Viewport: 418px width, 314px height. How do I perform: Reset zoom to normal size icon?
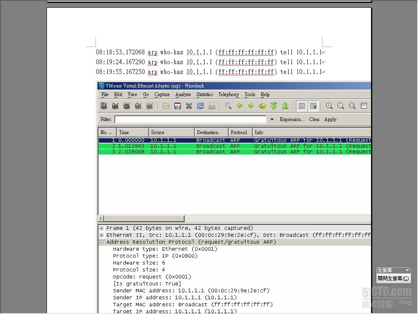[352, 106]
